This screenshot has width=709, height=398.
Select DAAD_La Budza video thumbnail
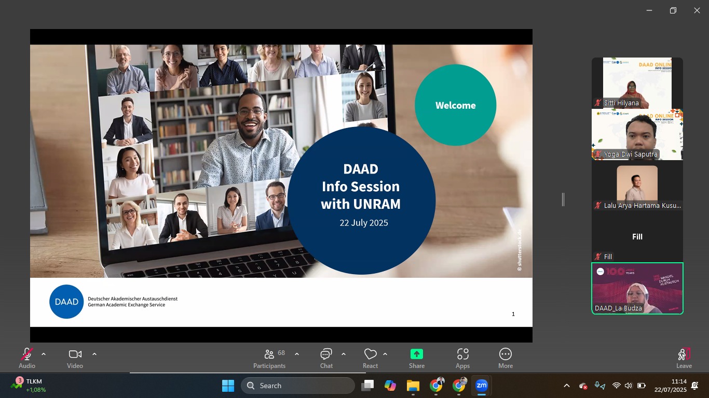[x=637, y=288]
